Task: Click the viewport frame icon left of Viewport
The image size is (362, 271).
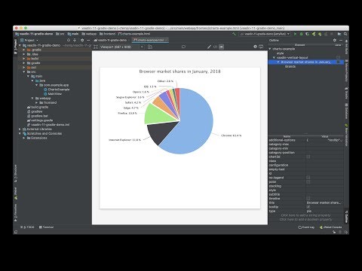Action: tap(96, 47)
